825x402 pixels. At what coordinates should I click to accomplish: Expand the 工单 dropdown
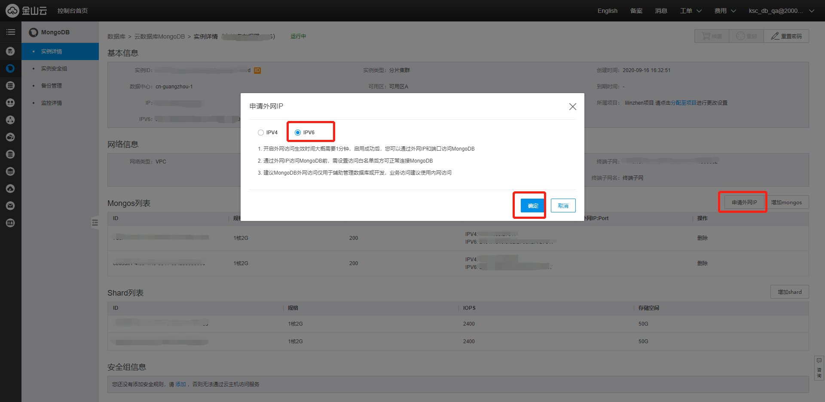click(x=691, y=11)
